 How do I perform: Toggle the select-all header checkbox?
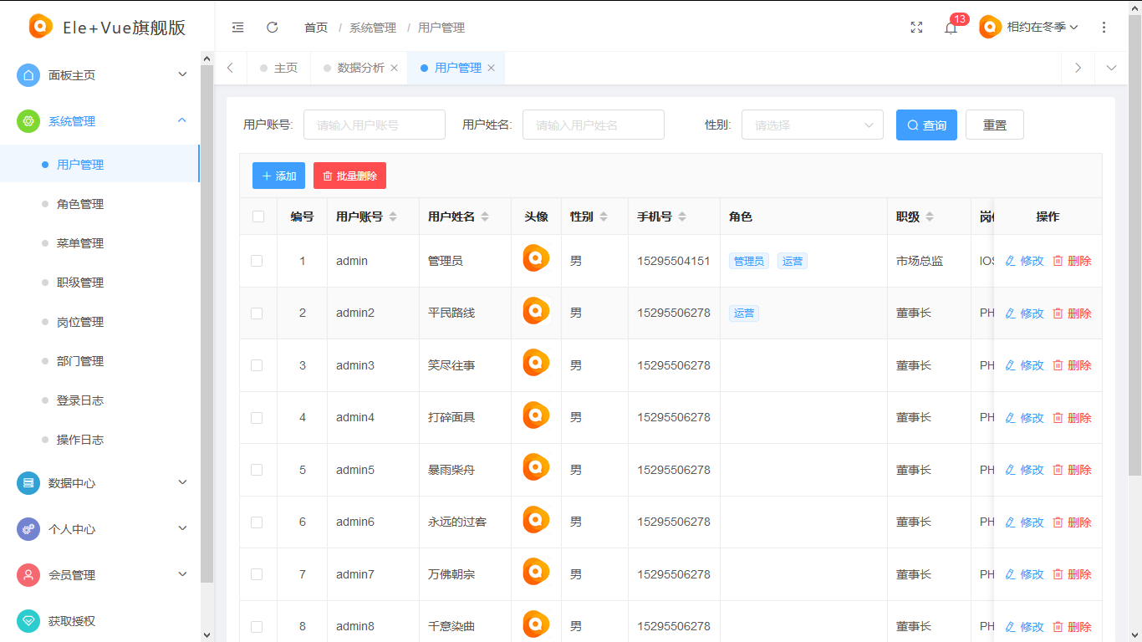coord(258,217)
